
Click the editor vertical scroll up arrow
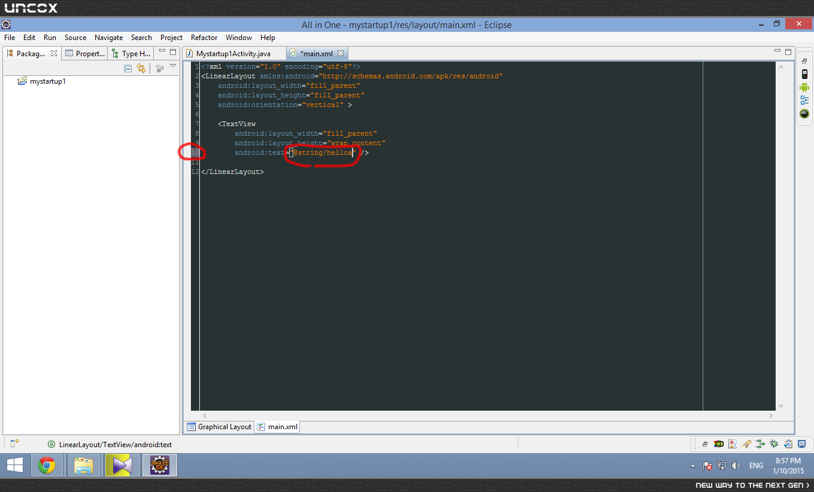tap(781, 67)
